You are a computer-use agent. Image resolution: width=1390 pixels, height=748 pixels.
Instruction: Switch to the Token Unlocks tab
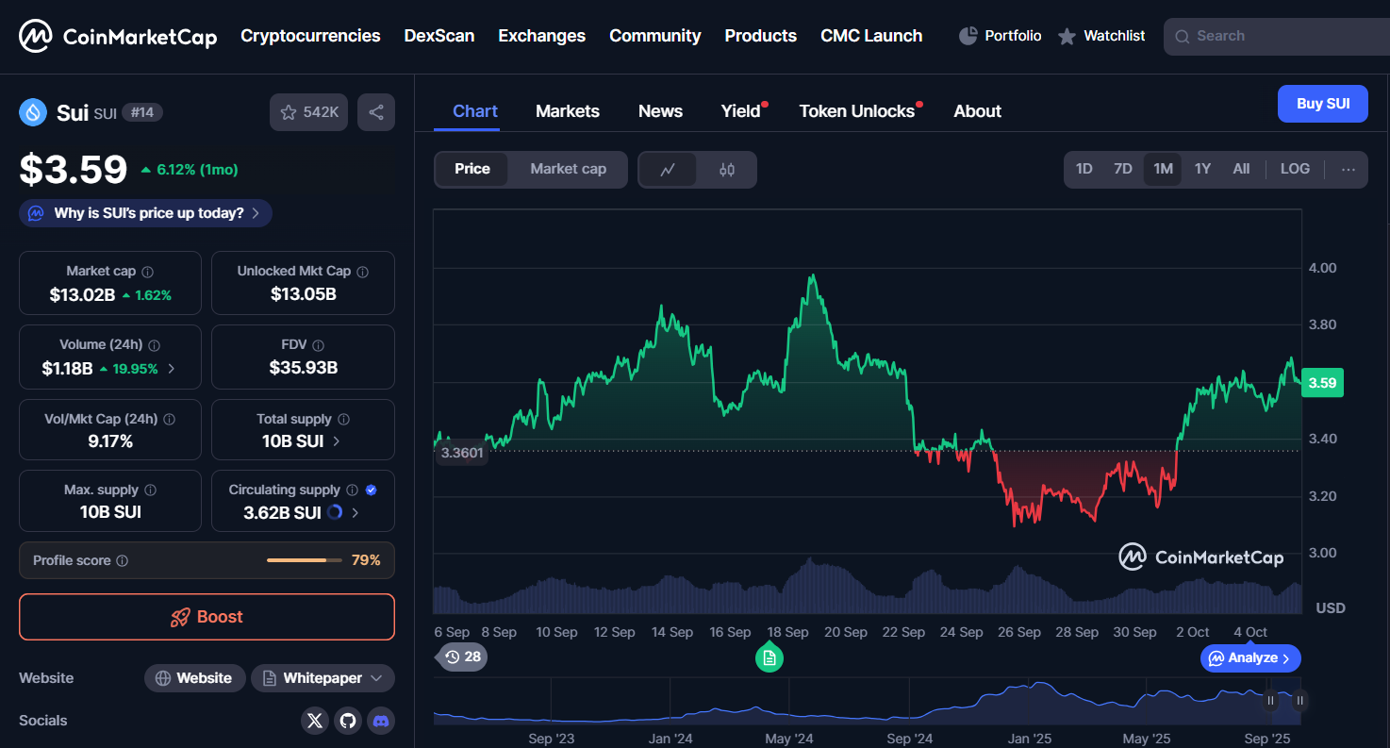(x=856, y=111)
